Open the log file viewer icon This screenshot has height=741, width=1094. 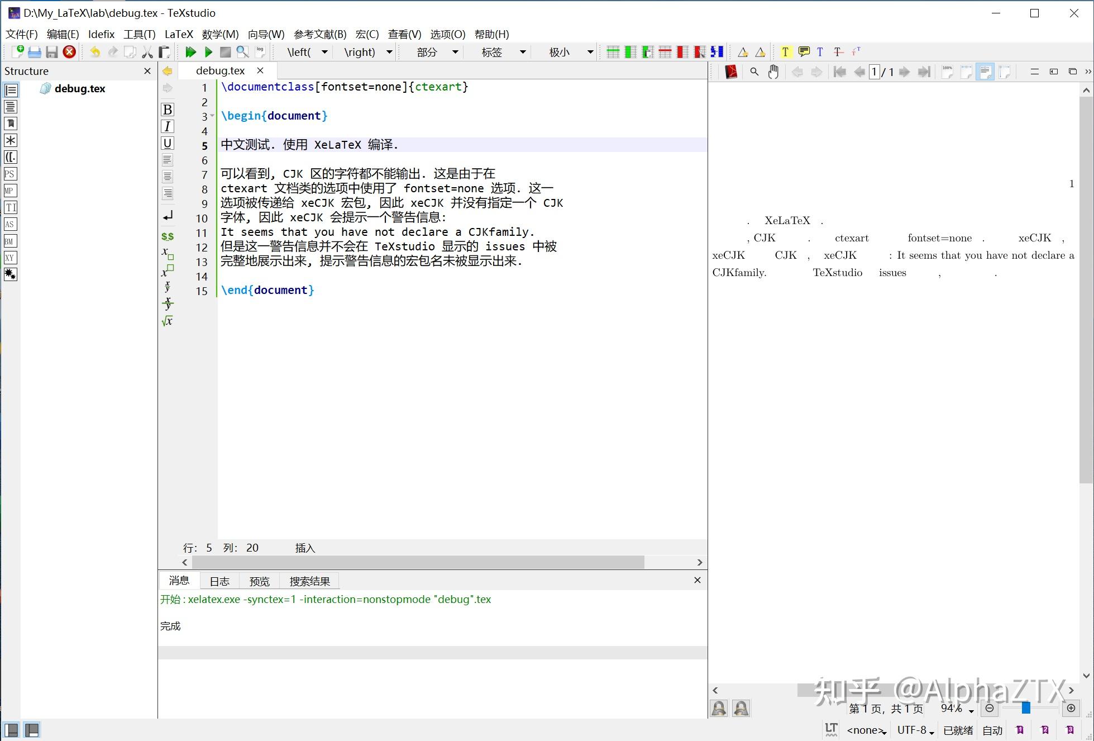260,51
